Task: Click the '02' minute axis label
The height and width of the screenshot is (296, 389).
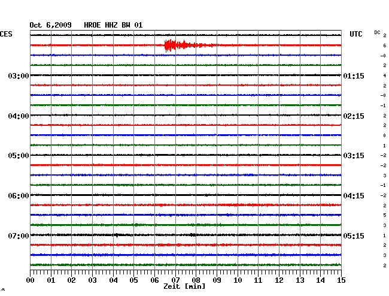Action: pos(71,280)
